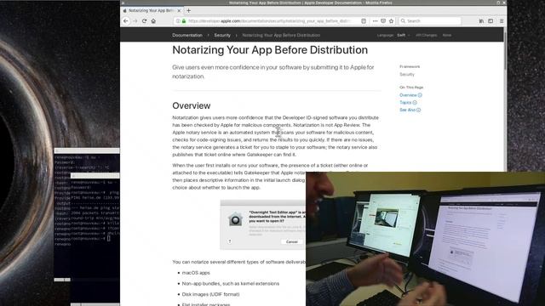Click the Gatekeeper security icon in dialog image
The image size is (545, 306).
tap(235, 219)
